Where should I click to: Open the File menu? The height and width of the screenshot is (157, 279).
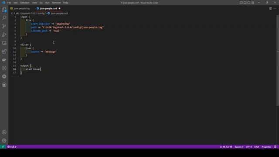click(9, 3)
